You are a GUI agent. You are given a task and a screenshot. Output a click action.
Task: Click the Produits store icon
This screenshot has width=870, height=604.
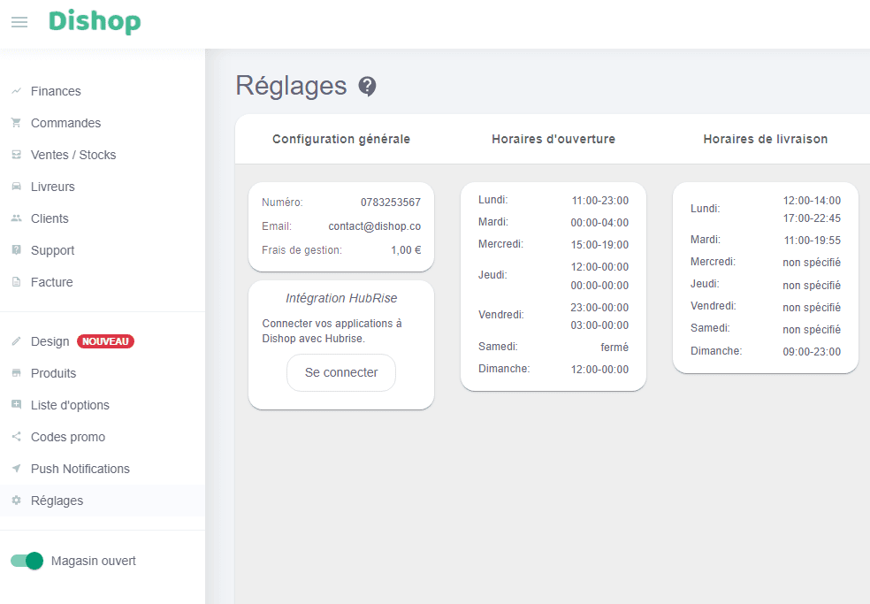coord(17,373)
